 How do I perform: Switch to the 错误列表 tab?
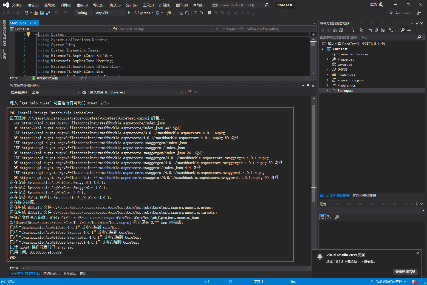51,273
